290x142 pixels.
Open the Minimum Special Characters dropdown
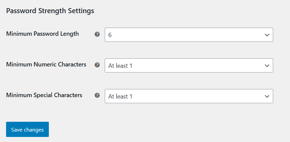(189, 96)
